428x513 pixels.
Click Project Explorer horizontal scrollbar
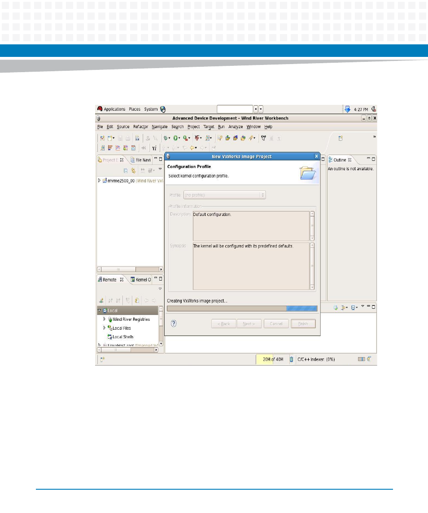click(130, 269)
